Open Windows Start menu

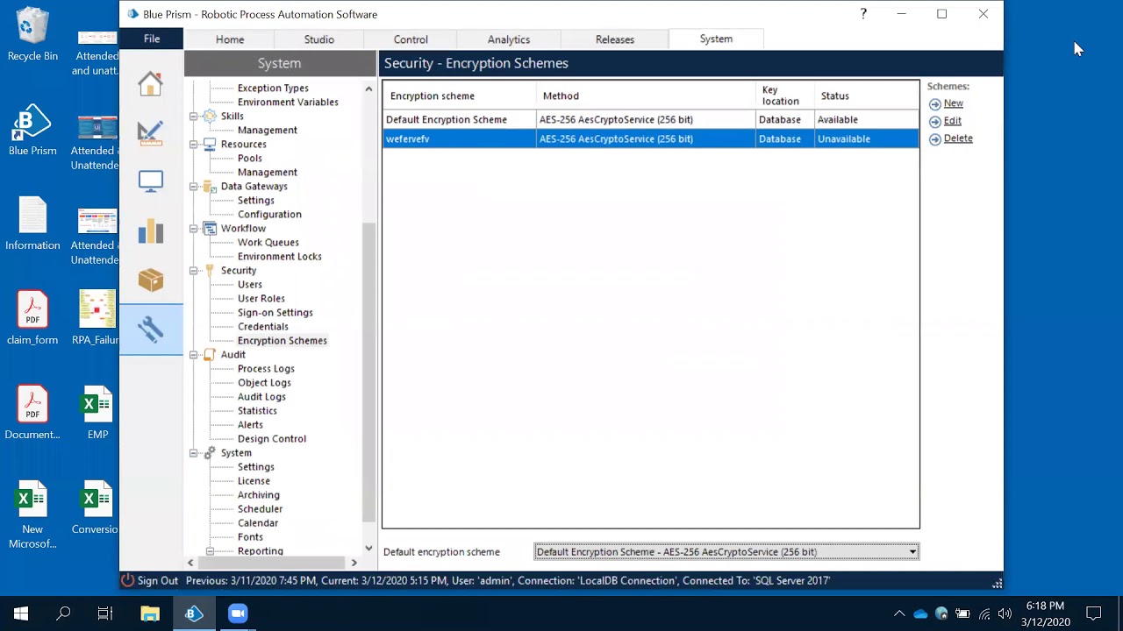click(21, 613)
